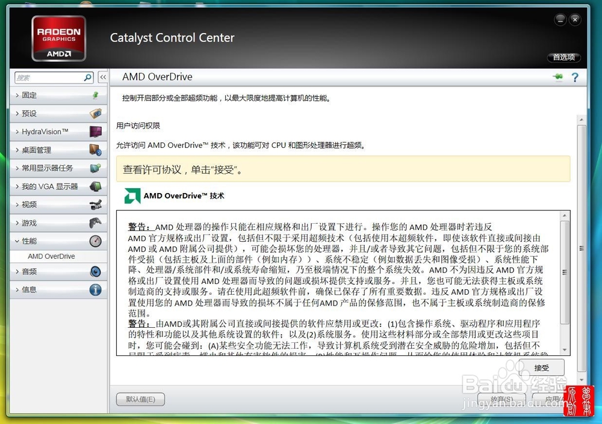This screenshot has height=424, width=602.
Task: Expand the 预设 sidebar section
Action: 58,113
